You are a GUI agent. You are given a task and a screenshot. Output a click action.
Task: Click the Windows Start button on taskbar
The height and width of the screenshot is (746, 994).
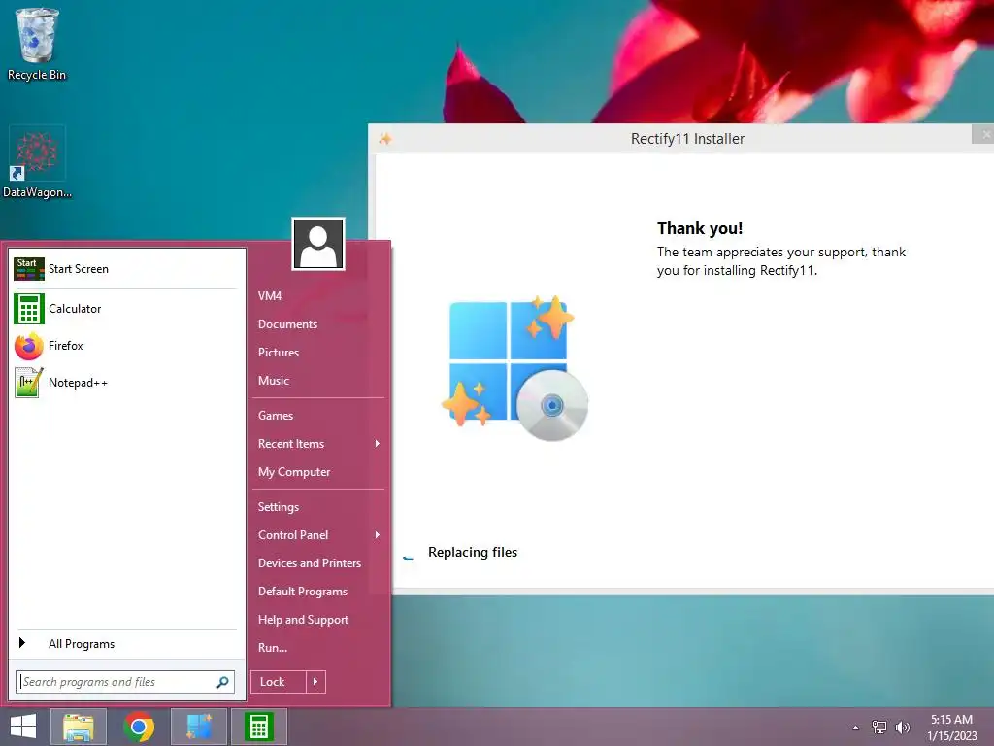pos(23,727)
